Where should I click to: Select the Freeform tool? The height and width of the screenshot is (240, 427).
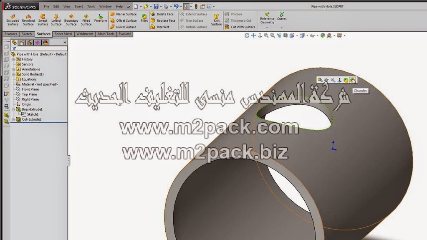[x=101, y=18]
